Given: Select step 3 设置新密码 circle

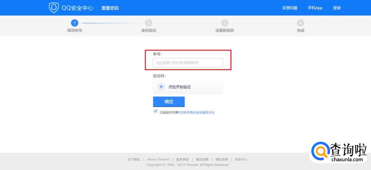Looking at the screenshot, I should tap(225, 23).
